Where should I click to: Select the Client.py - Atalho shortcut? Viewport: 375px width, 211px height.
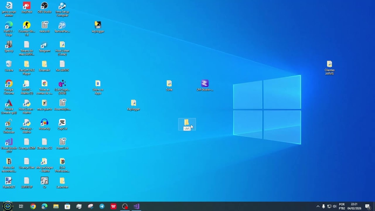pyautogui.click(x=27, y=126)
